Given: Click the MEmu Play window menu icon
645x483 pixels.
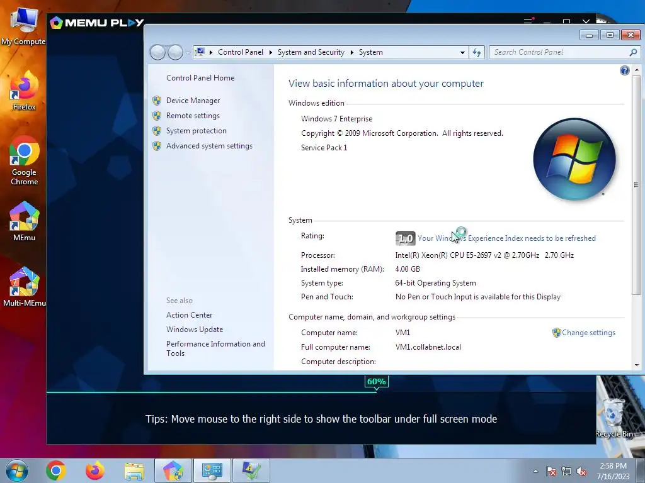Looking at the screenshot, I should pyautogui.click(x=528, y=21).
